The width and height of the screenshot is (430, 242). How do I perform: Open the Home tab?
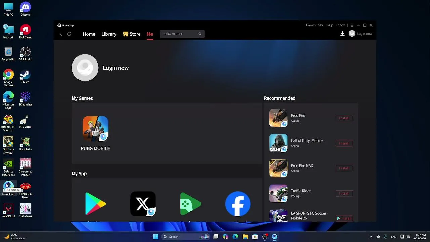coord(89,34)
